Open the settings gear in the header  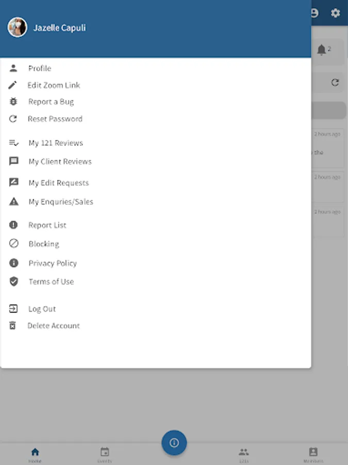[335, 13]
